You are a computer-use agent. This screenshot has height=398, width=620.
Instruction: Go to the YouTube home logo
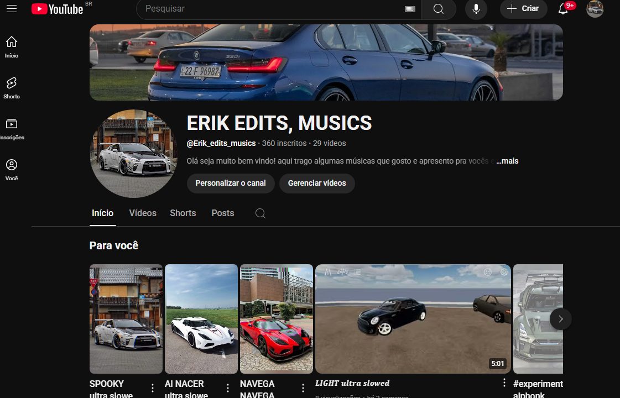(x=58, y=9)
